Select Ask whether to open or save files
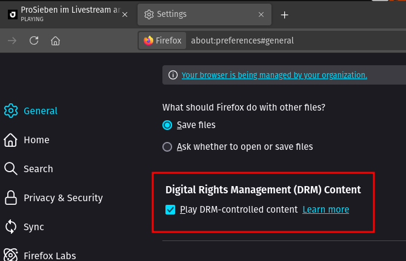 click(x=167, y=147)
